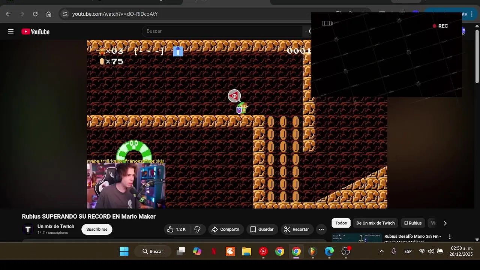This screenshot has width=480, height=270.
Task: Open File Explorer from taskbar
Action: pos(247,251)
